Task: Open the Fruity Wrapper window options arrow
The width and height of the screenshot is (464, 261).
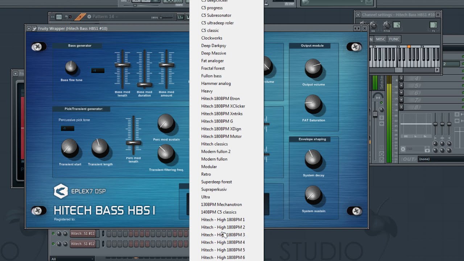Action: point(29,28)
